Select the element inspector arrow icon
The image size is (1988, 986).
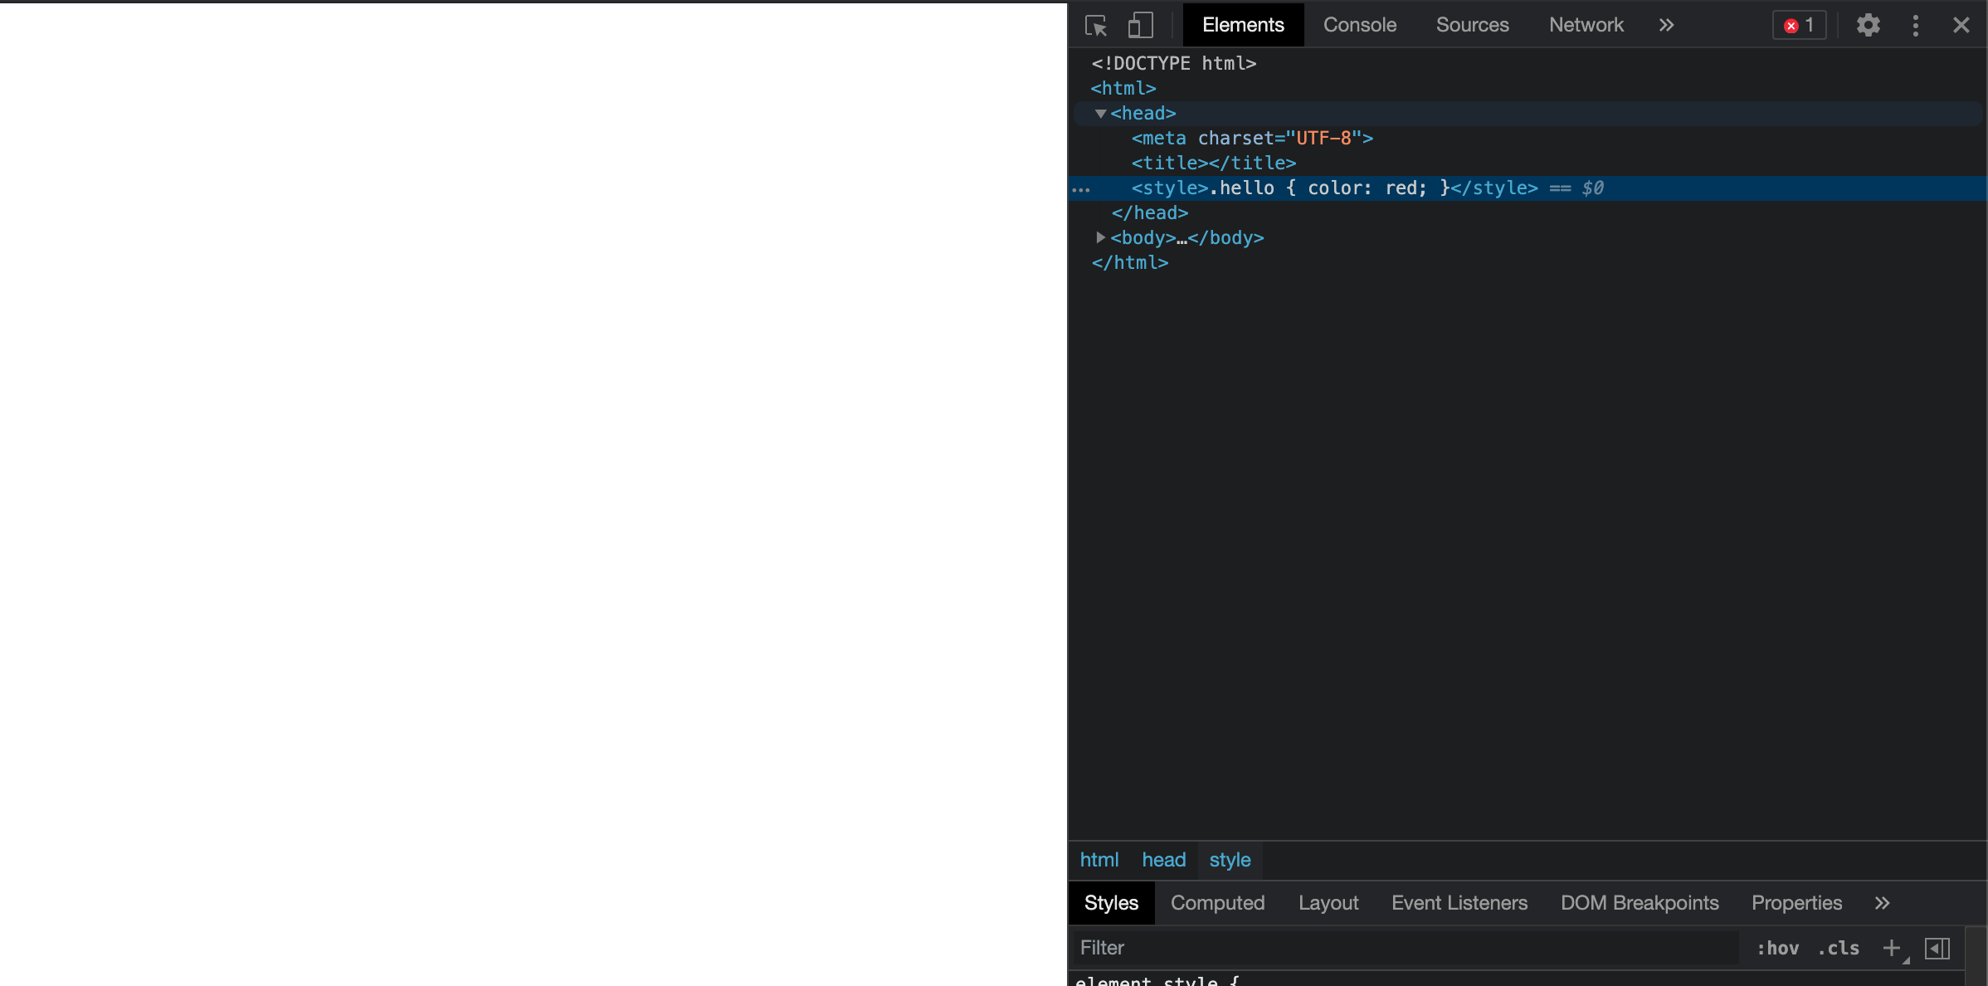click(x=1095, y=25)
